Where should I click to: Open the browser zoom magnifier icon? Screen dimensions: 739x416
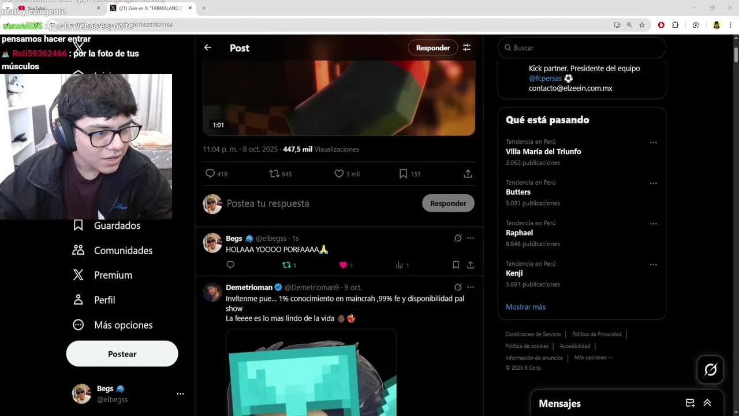629,25
